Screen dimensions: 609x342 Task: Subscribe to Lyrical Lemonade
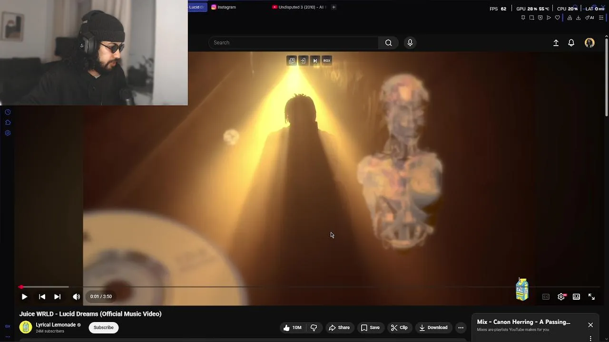(103, 327)
